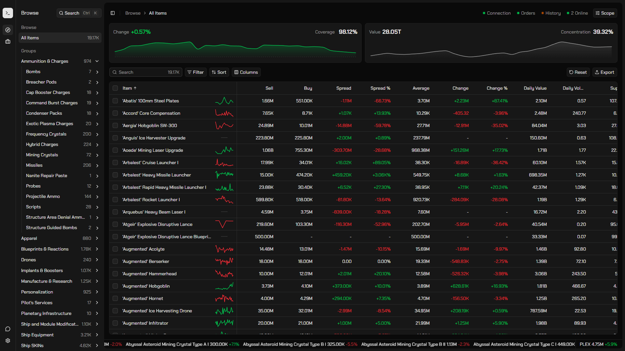625x351 pixels.
Task: Click the Export button
Action: (604, 72)
